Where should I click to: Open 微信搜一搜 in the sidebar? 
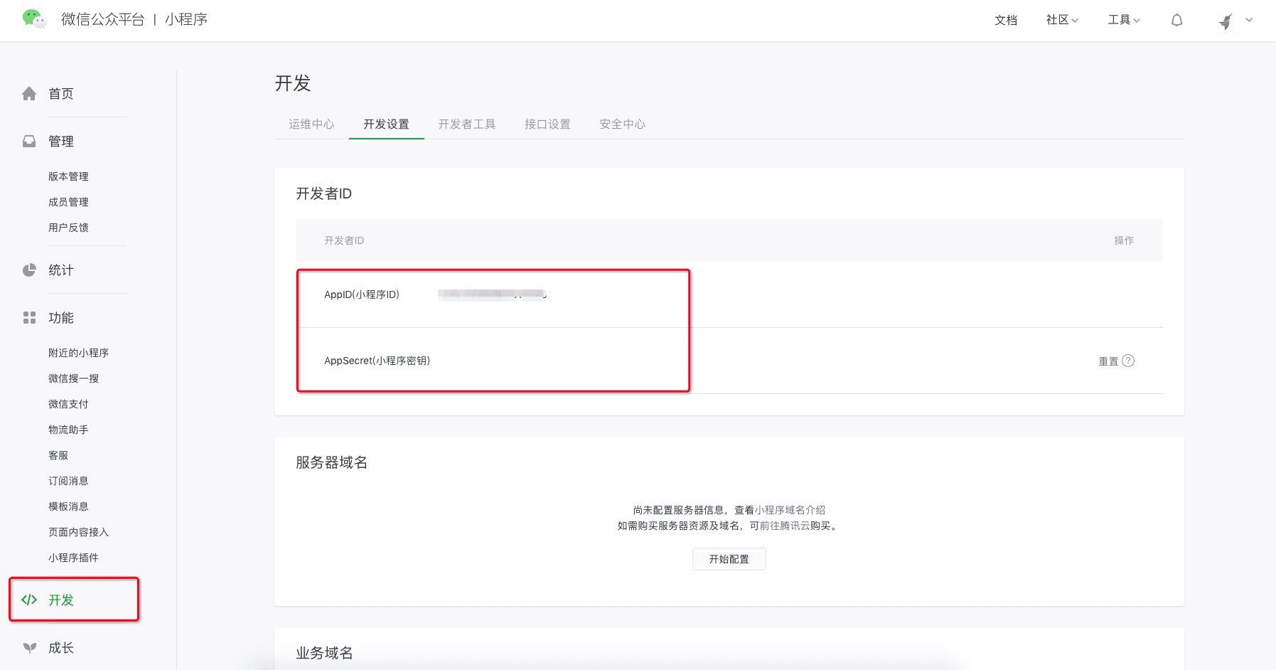tap(73, 378)
